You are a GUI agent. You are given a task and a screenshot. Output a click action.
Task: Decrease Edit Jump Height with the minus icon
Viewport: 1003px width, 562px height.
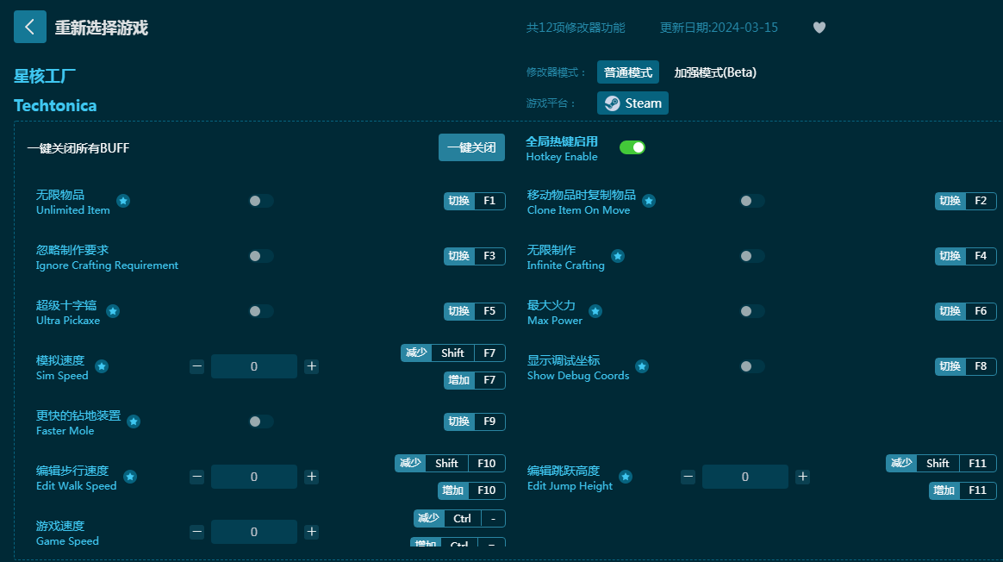(688, 477)
